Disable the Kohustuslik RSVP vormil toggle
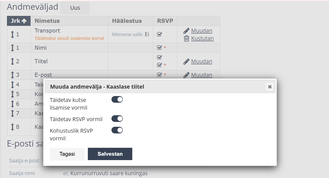329x178 pixels. coord(117,130)
